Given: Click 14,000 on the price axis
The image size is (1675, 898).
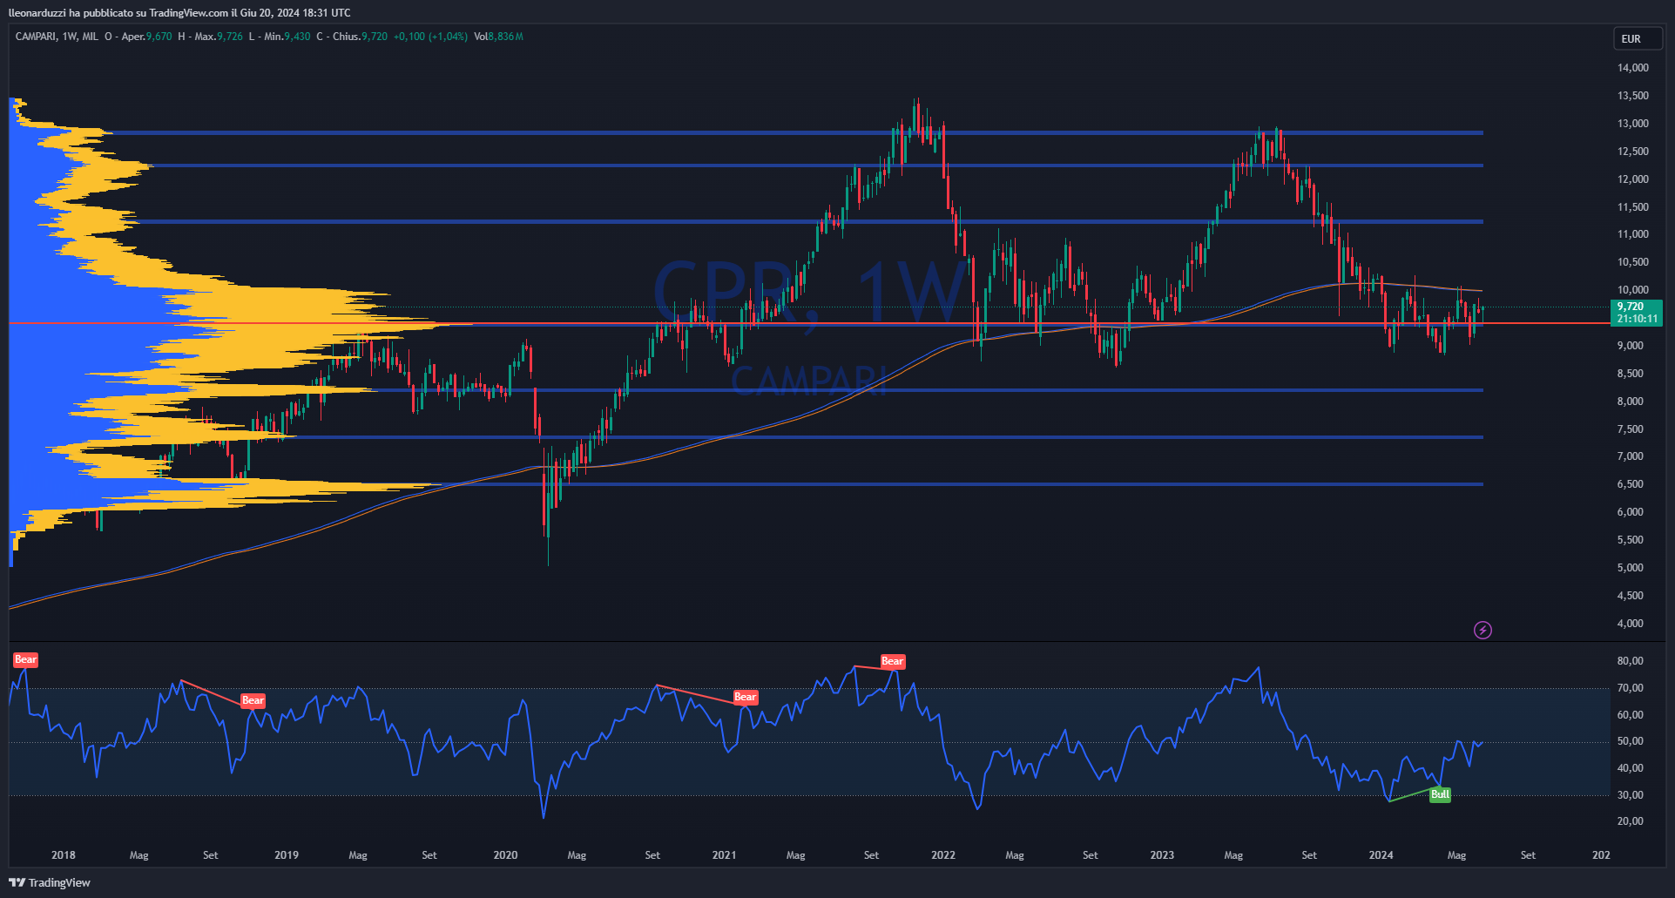Looking at the screenshot, I should (x=1633, y=68).
